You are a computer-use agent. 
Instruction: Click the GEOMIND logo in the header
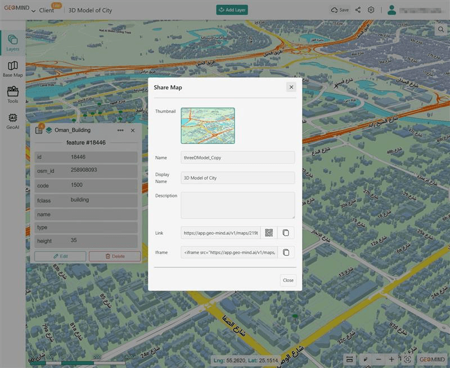tap(17, 9)
